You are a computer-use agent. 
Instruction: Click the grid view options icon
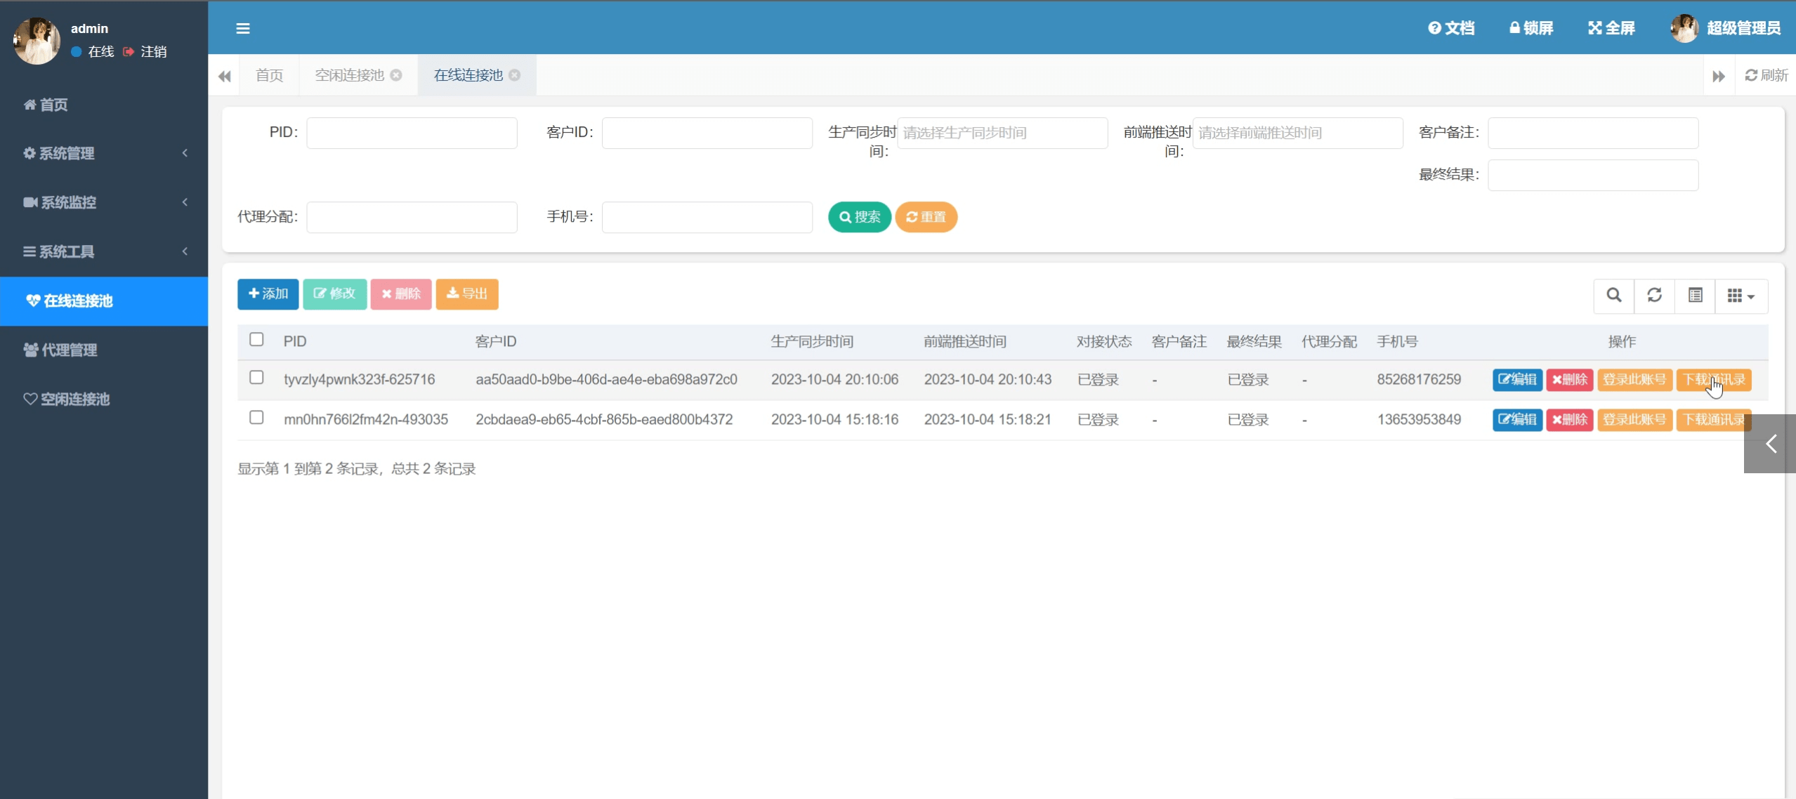pos(1740,296)
